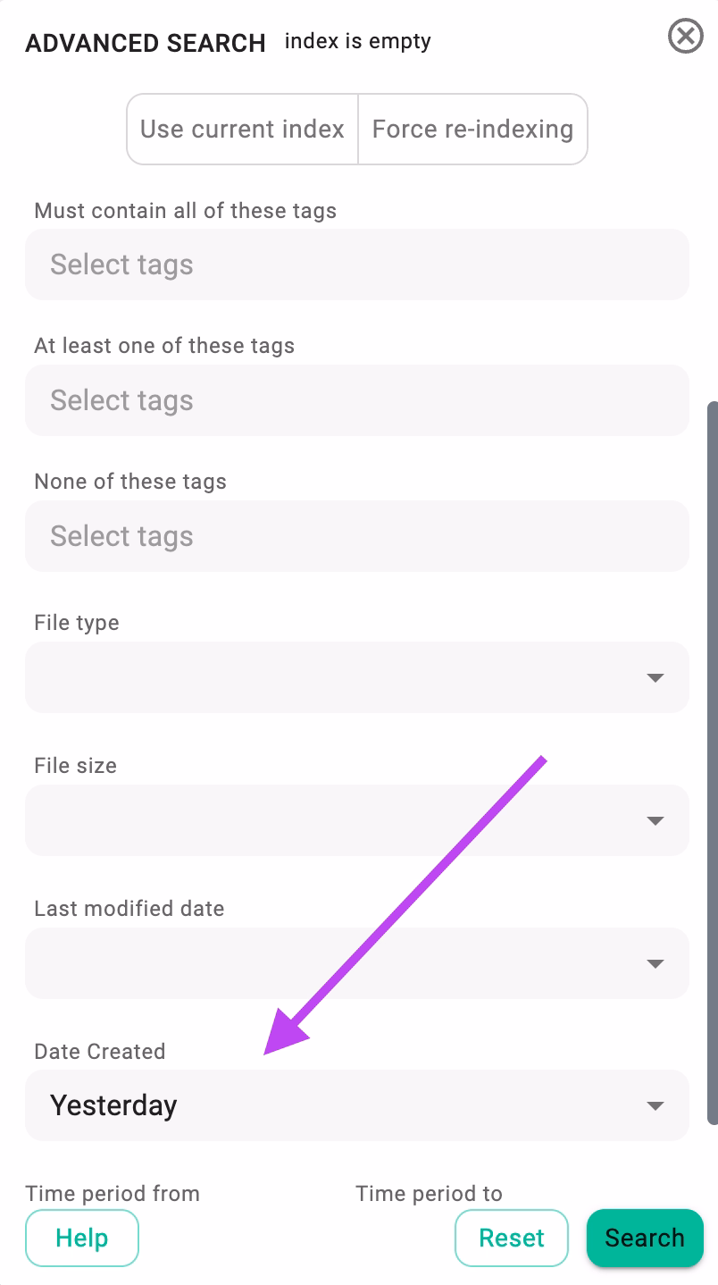Viewport: 718px width, 1285px height.
Task: Click the At least one tags field
Action: (356, 400)
